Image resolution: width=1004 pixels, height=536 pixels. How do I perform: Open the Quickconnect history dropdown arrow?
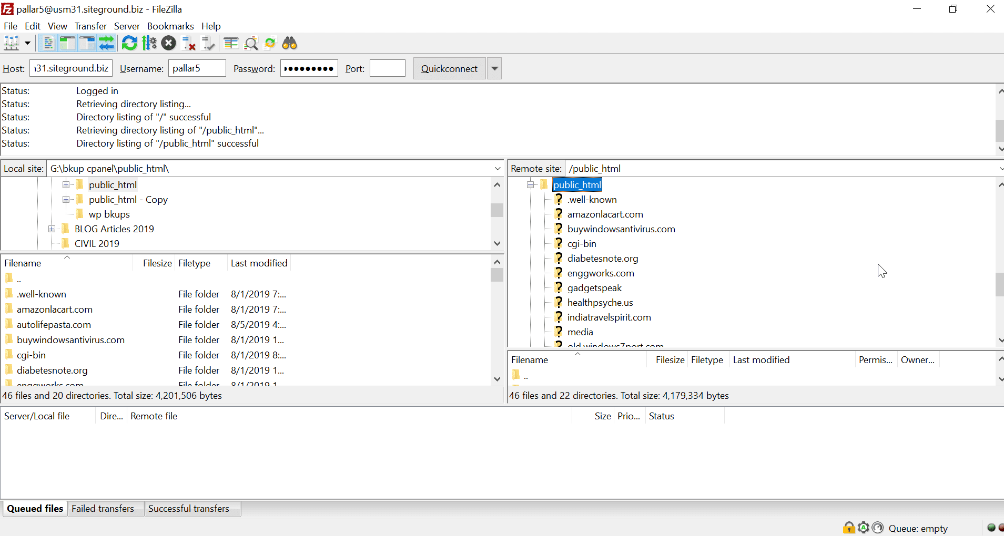tap(494, 69)
